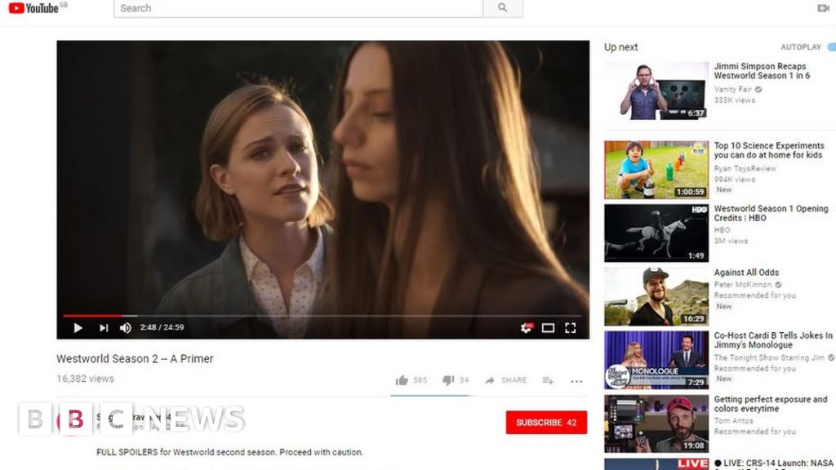
Task: Click the upload video camera icon
Action: click(x=824, y=8)
